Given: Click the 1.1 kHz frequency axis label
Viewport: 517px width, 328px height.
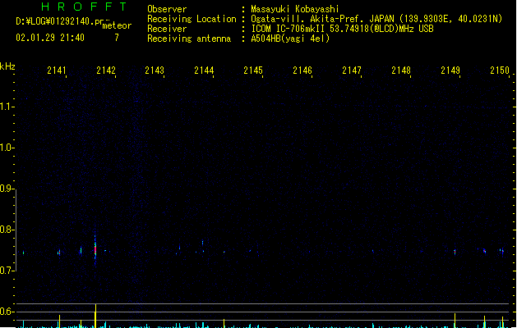Looking at the screenshot, I should coord(7,107).
